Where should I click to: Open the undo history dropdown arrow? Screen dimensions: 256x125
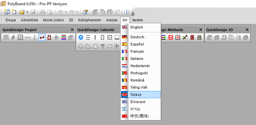(66, 12)
